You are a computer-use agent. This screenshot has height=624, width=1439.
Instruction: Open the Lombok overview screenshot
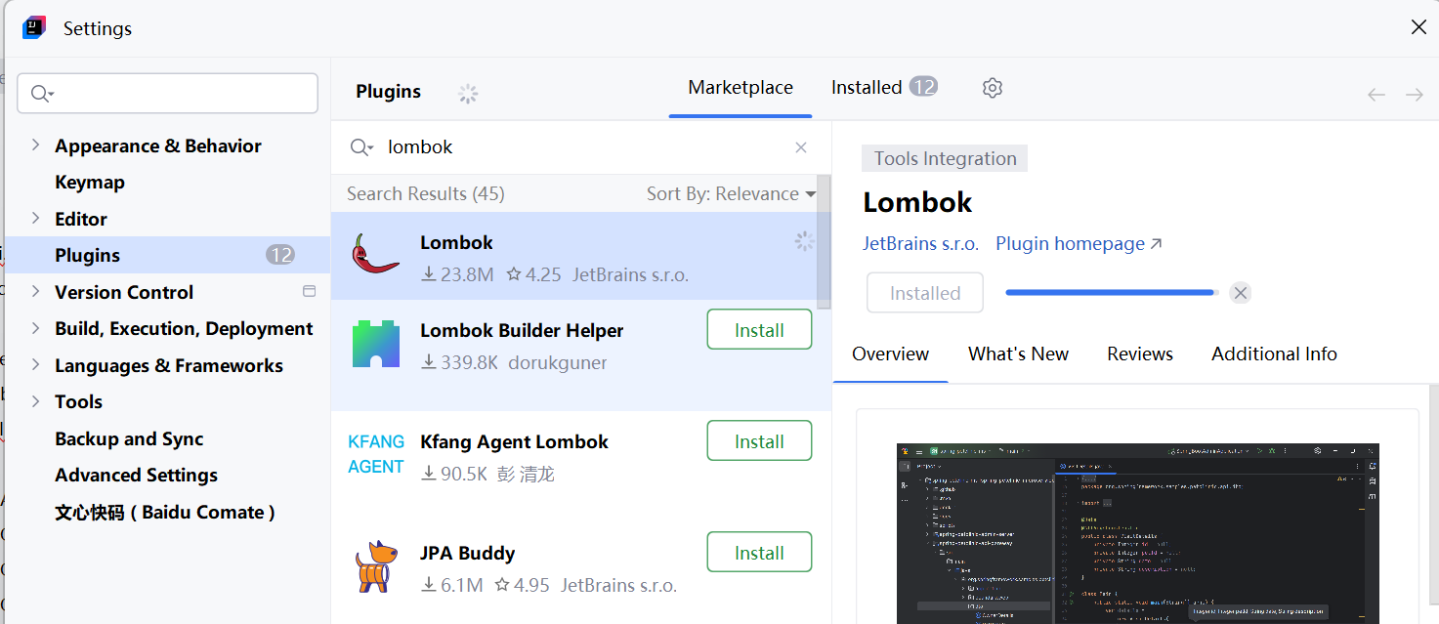[1138, 533]
